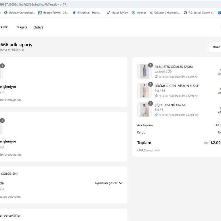Select the DÜĞME DETAYLI VİSKON ELBİSE title
The width and height of the screenshot is (221, 221).
click(176, 86)
